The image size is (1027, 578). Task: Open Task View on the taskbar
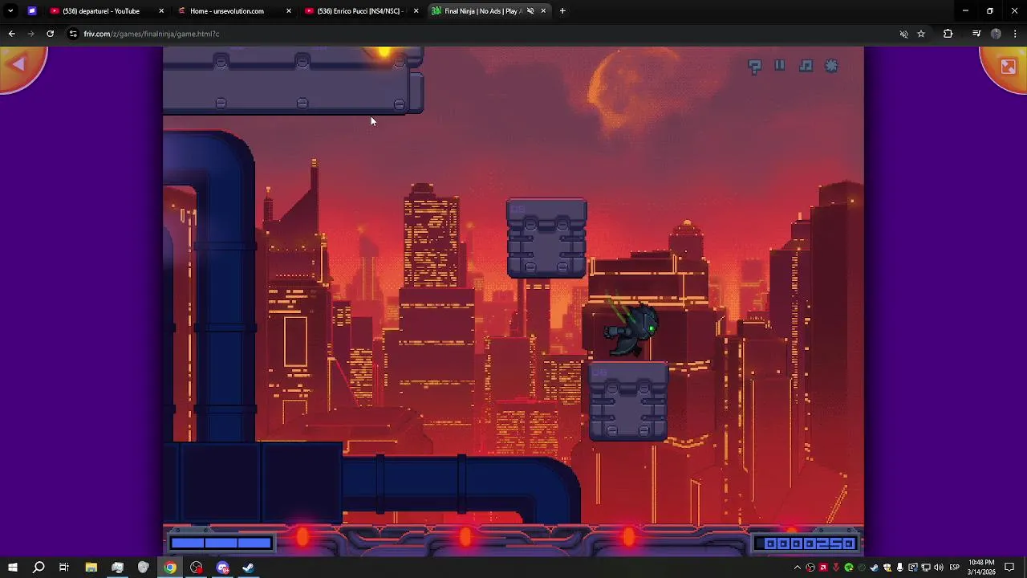click(64, 568)
